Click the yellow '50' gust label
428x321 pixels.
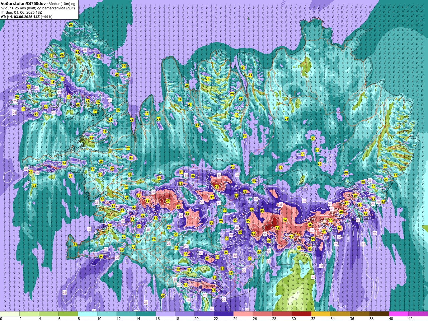coord(330,220)
